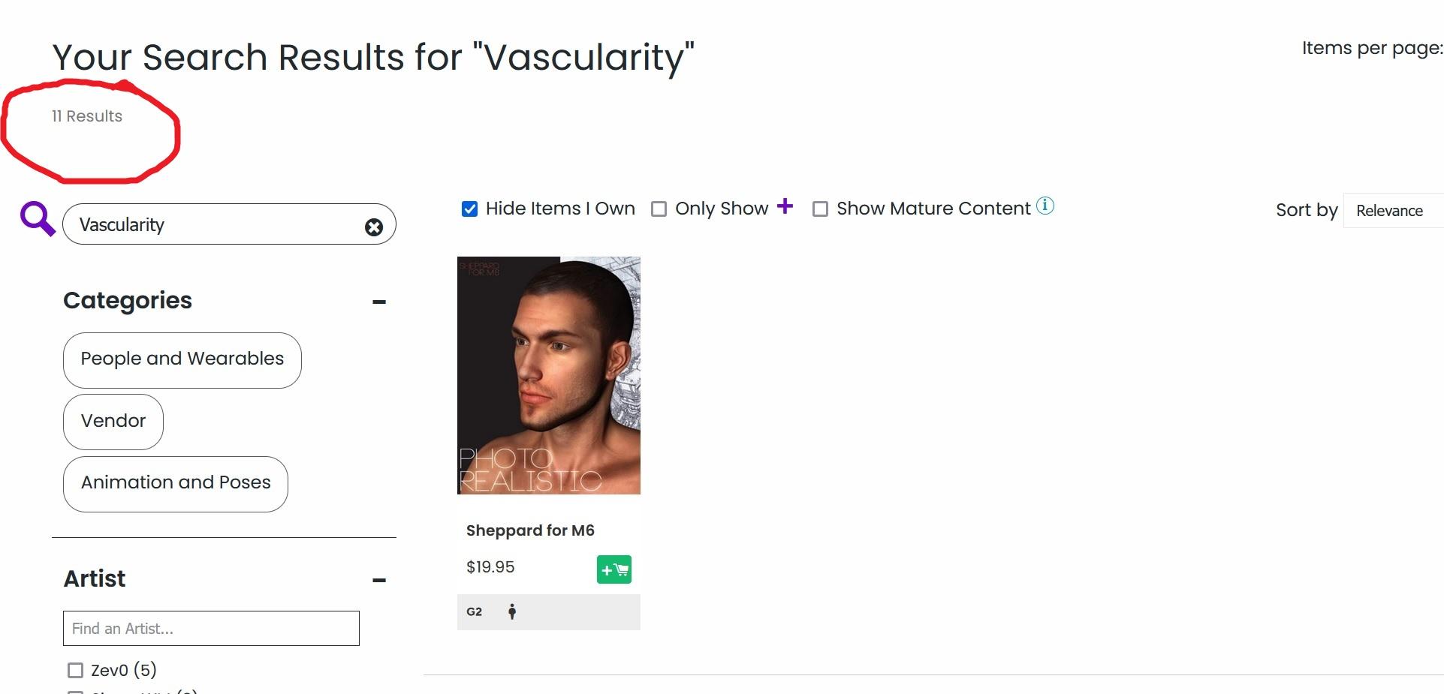Screen dimensions: 1444x694
Task: Focus the Find an Artist field
Action: [211, 629]
